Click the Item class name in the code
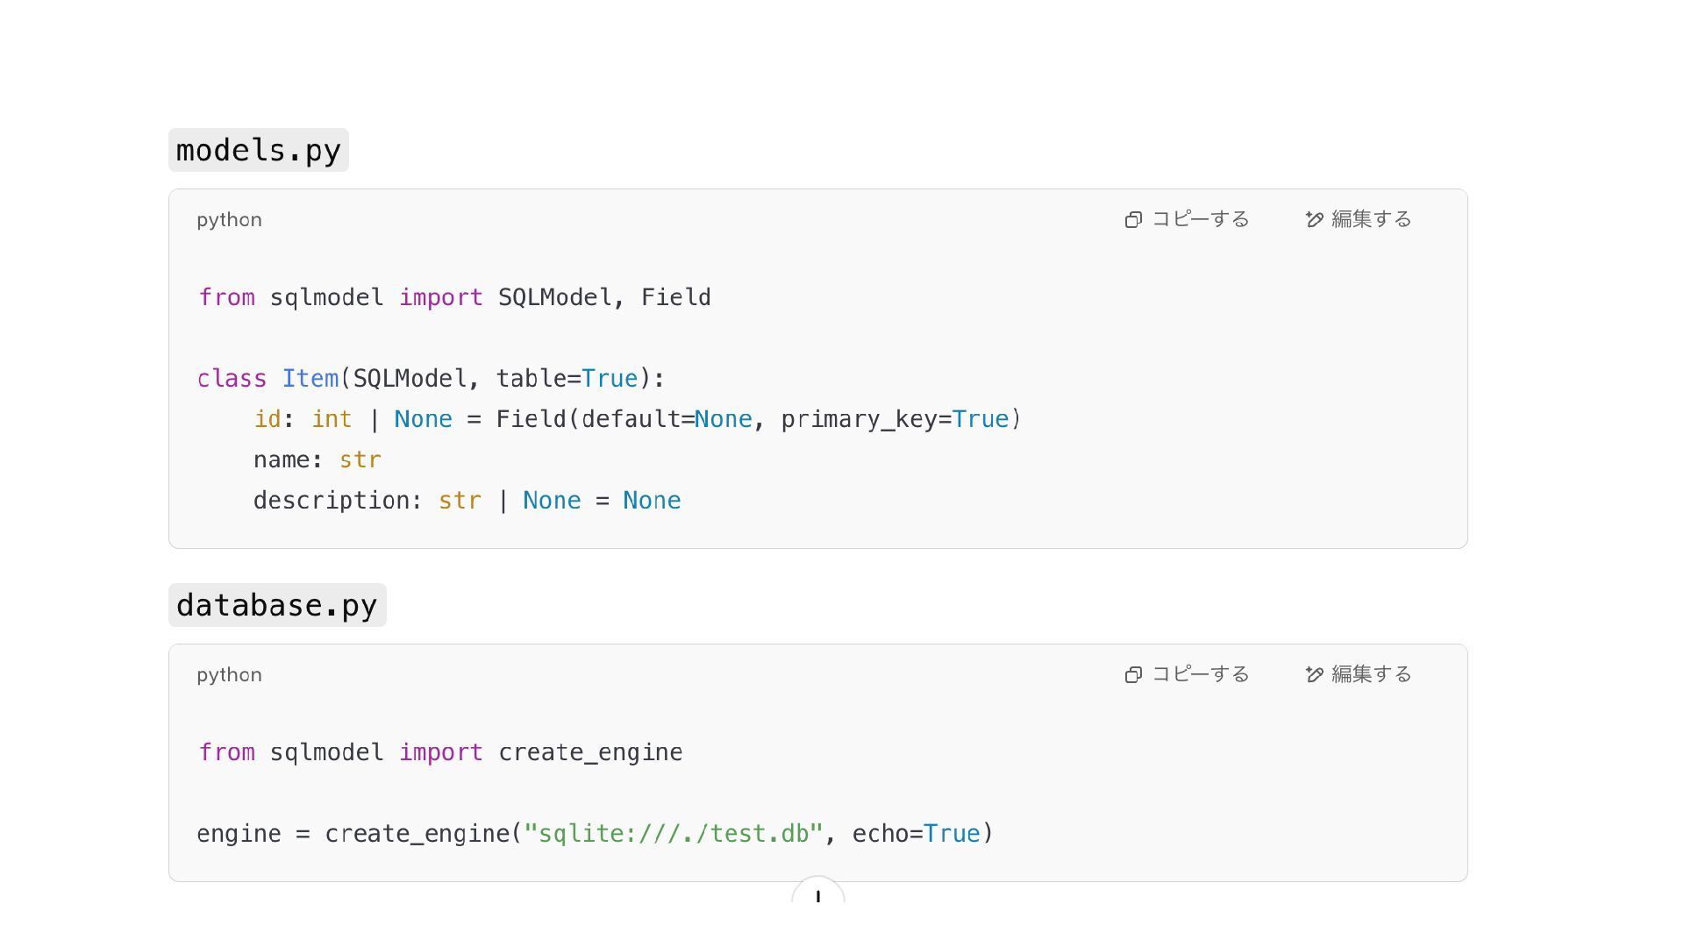 tap(310, 379)
